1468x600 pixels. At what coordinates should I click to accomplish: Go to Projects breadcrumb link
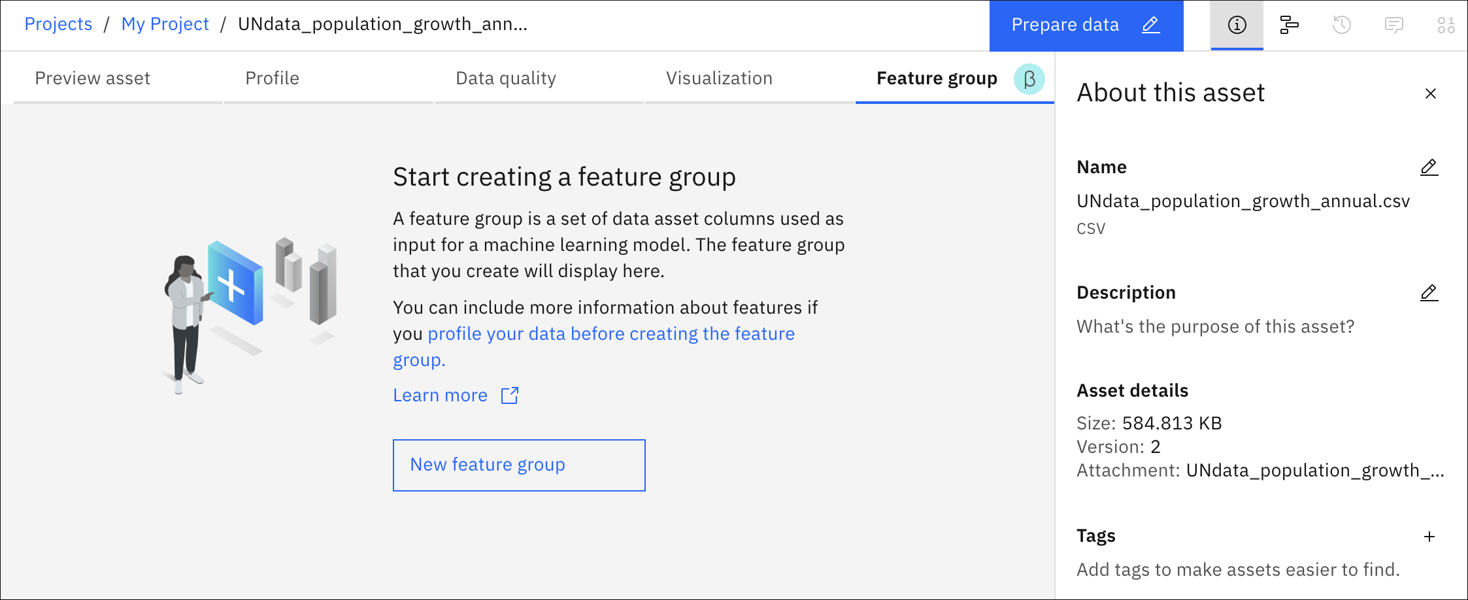(x=58, y=24)
